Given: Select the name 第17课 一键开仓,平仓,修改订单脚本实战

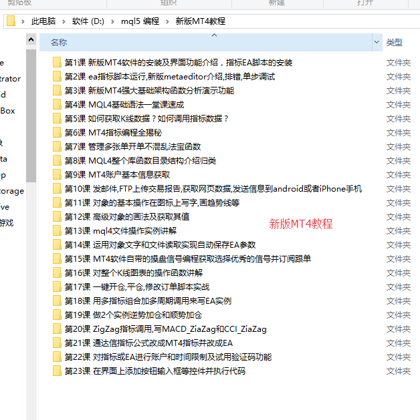Looking at the screenshot, I should pos(137,287).
